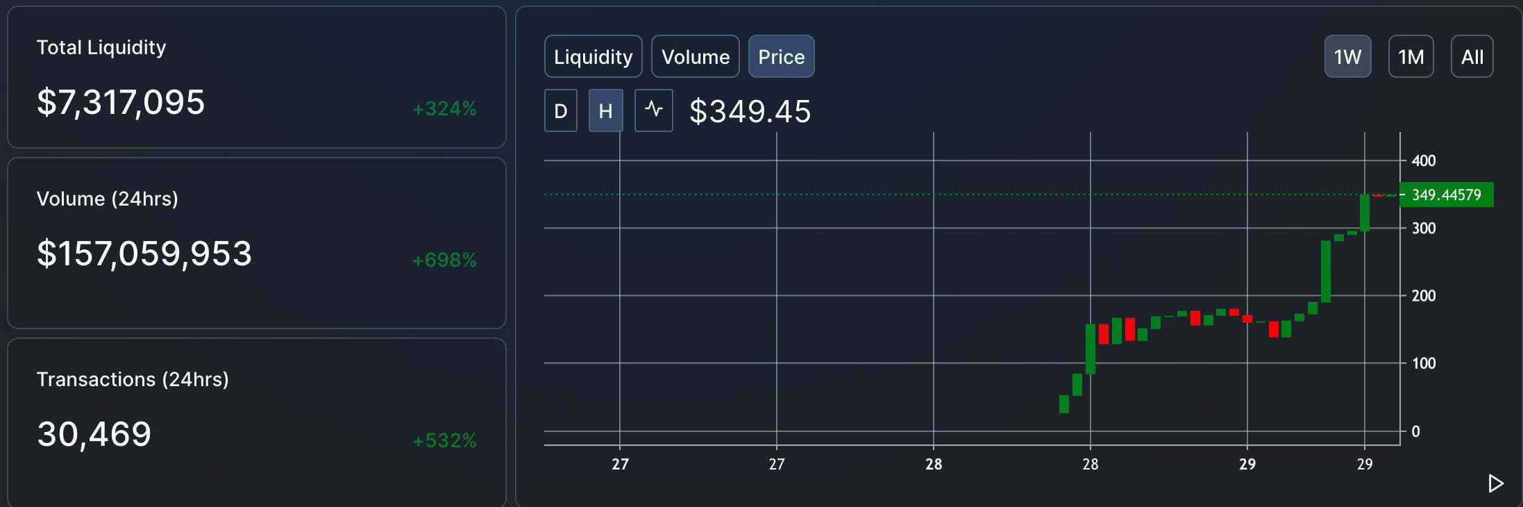Screen dimensions: 1523x507
Task: Click the Transactions (24hrs) card
Action: pyautogui.click(x=257, y=422)
